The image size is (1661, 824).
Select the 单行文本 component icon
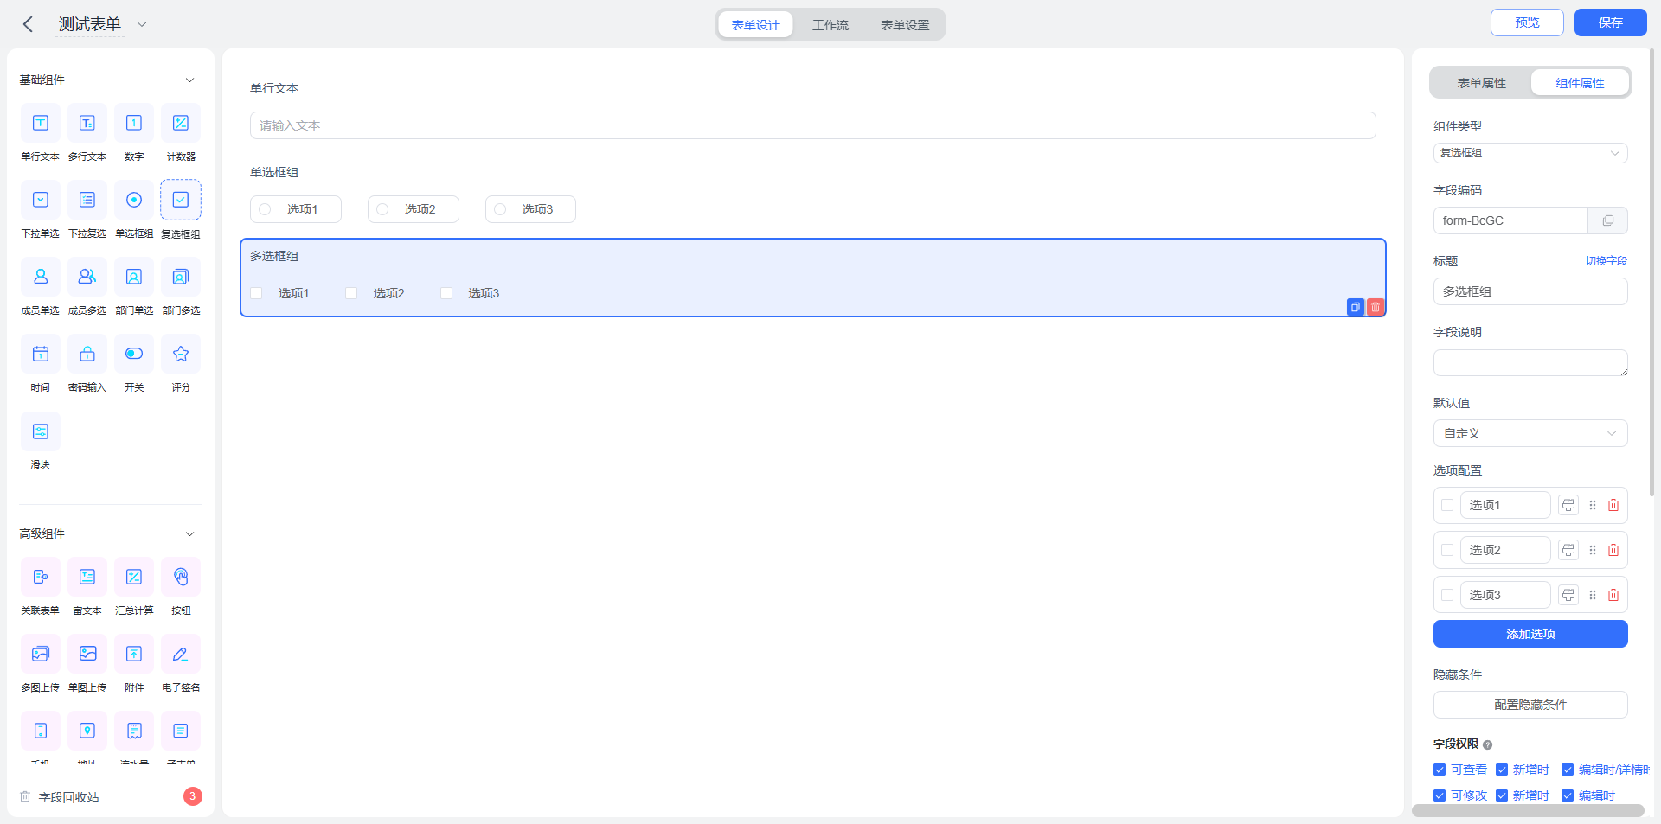41,123
